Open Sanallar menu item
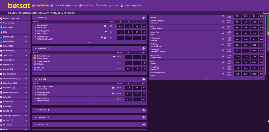This screenshot has height=132, width=269. point(101,6)
